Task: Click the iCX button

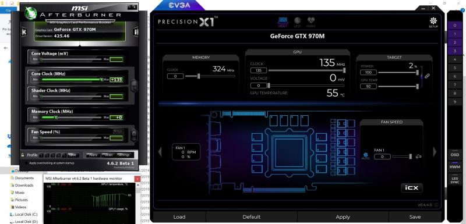Action: coord(412,188)
